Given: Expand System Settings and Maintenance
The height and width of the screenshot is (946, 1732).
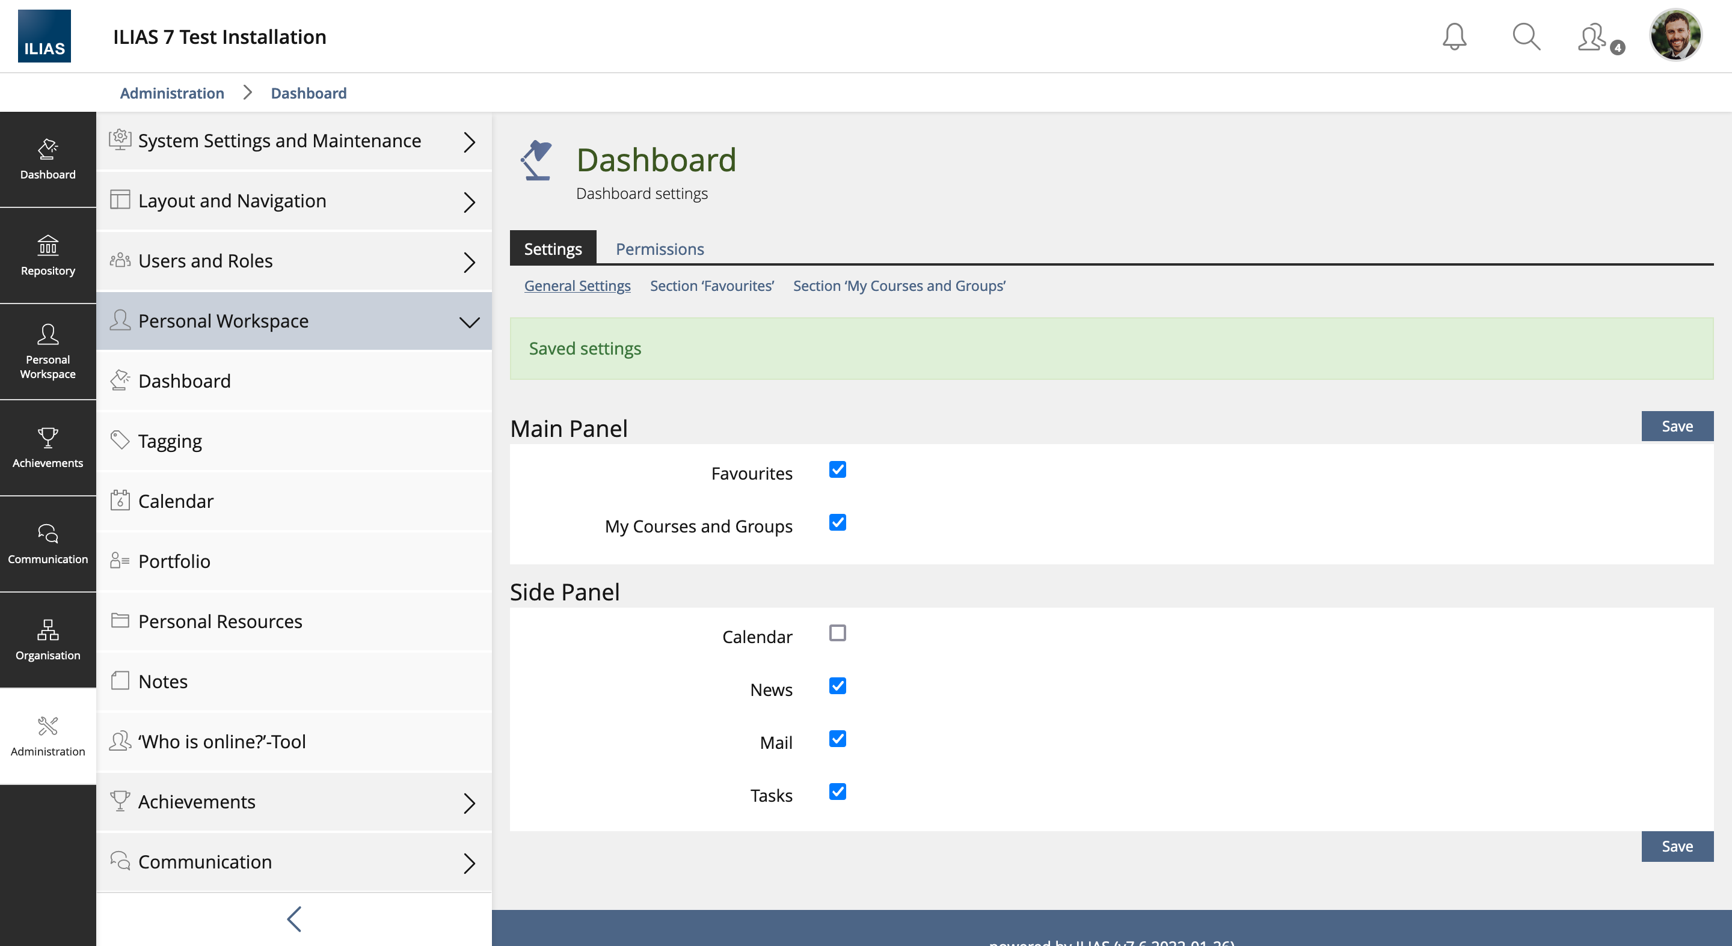Looking at the screenshot, I should coord(294,141).
